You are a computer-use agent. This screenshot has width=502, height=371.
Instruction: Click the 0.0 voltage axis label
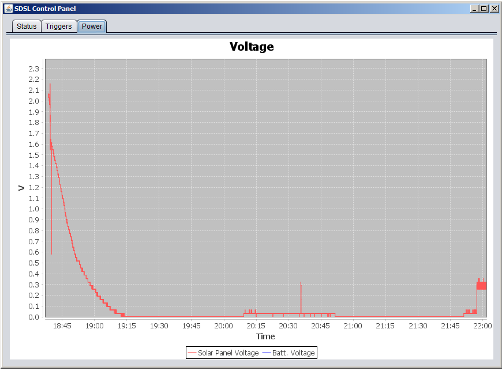[33, 317]
